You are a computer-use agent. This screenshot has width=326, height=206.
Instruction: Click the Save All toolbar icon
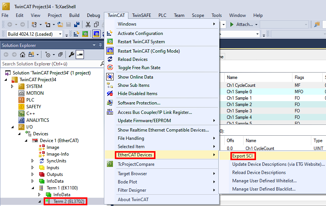[x=76, y=24]
